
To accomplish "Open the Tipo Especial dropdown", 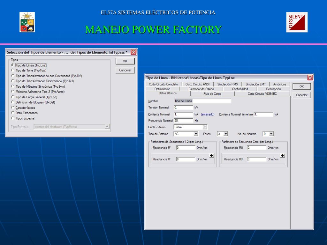I will (107, 127).
